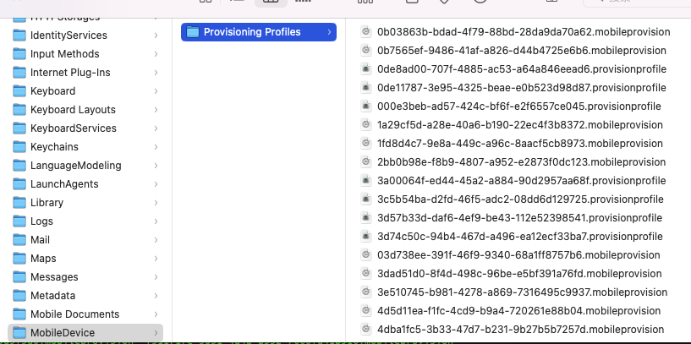Image resolution: width=691 pixels, height=344 pixels.
Task: Click the MobileDevice folder icon
Action: [x=19, y=333]
